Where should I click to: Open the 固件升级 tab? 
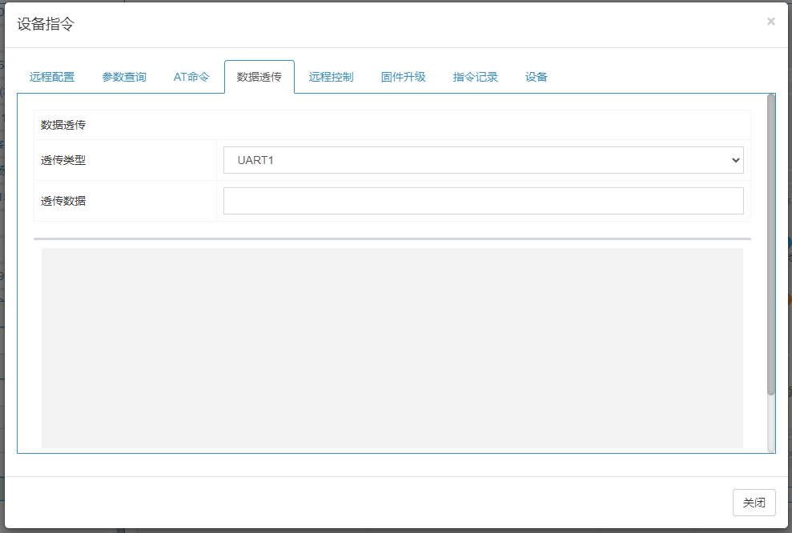[x=404, y=77]
